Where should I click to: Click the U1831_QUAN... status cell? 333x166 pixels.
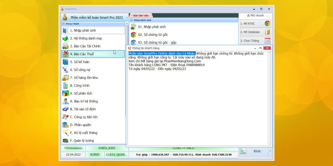point(117,155)
